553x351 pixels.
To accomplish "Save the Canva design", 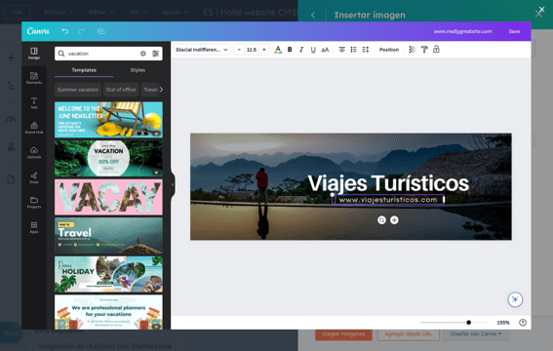I will (x=514, y=31).
